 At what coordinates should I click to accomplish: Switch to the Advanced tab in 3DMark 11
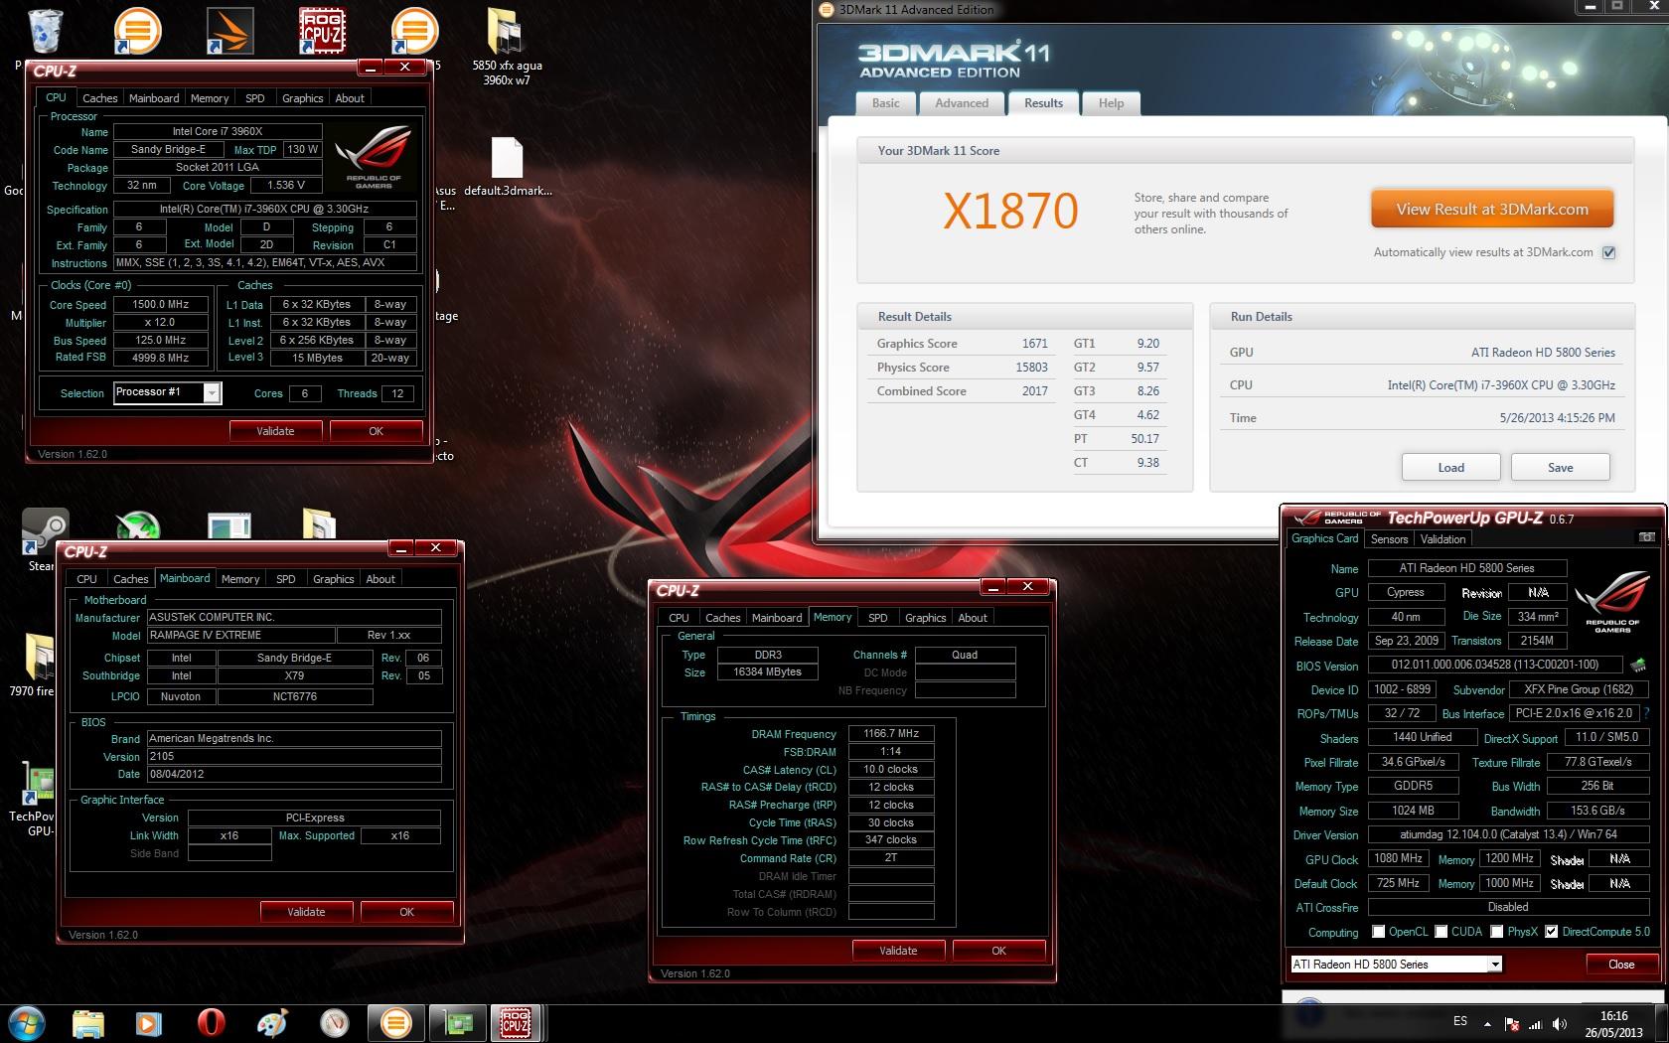(962, 103)
